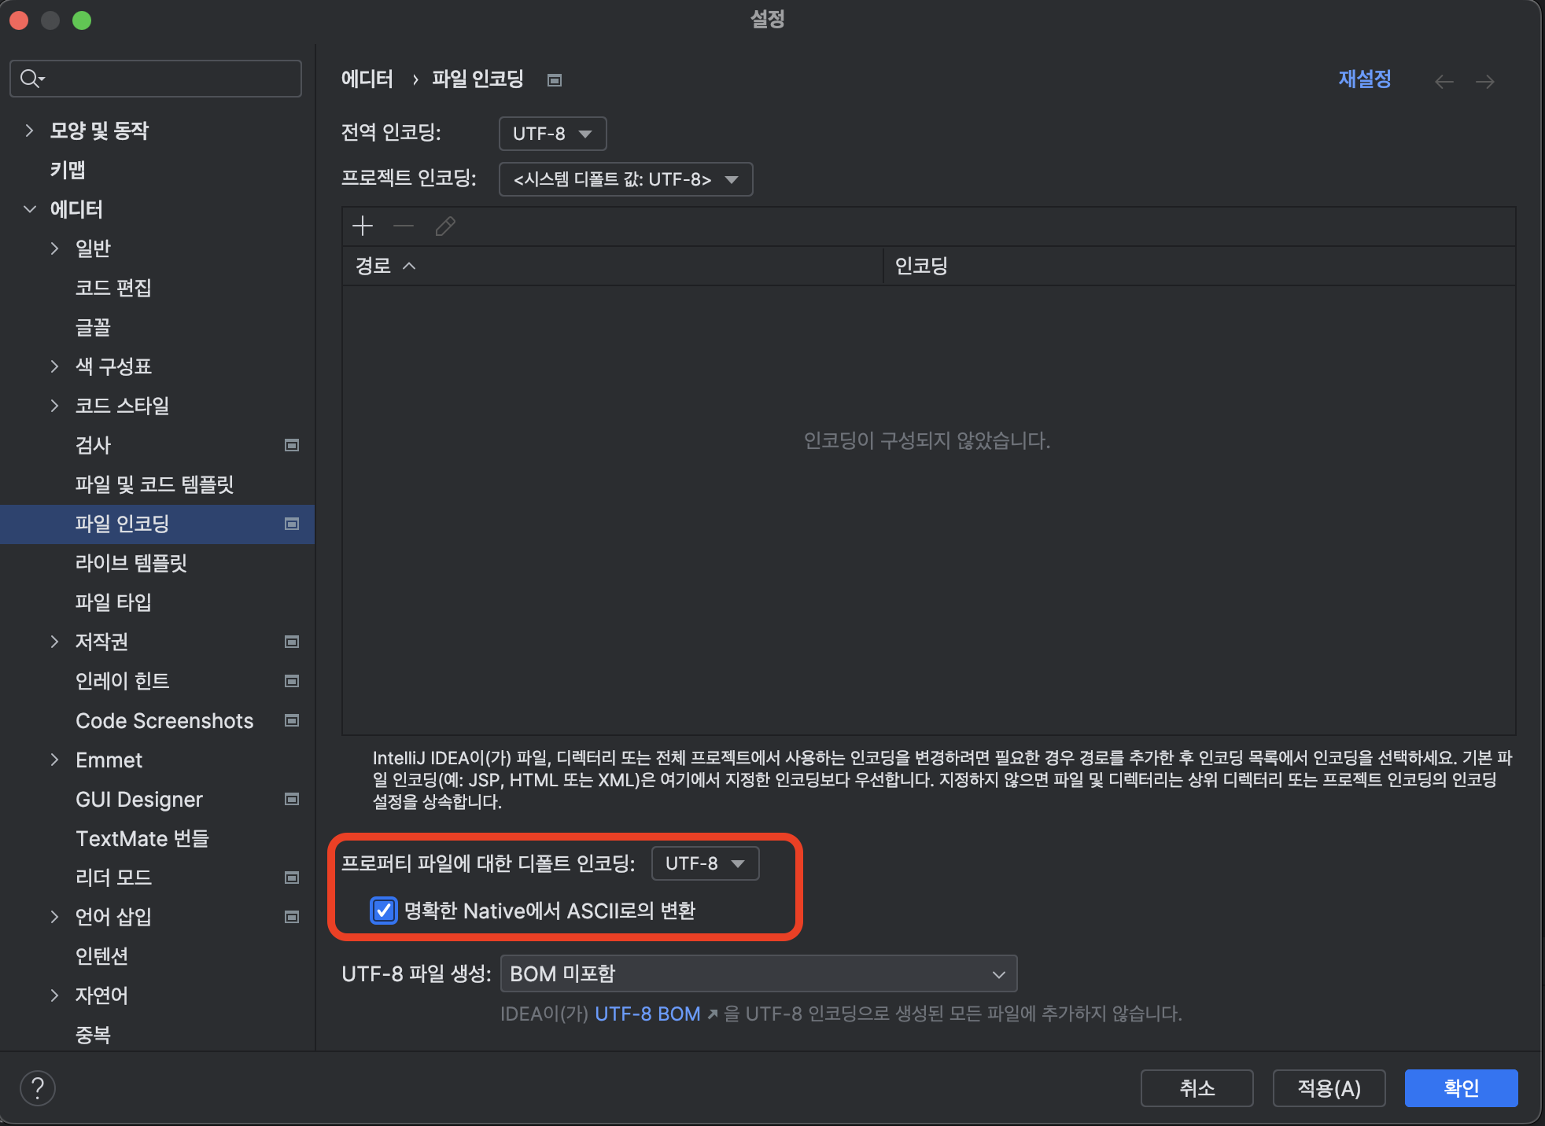The image size is (1545, 1126).
Task: Open the properties file default encoding dropdown
Action: click(x=705, y=863)
